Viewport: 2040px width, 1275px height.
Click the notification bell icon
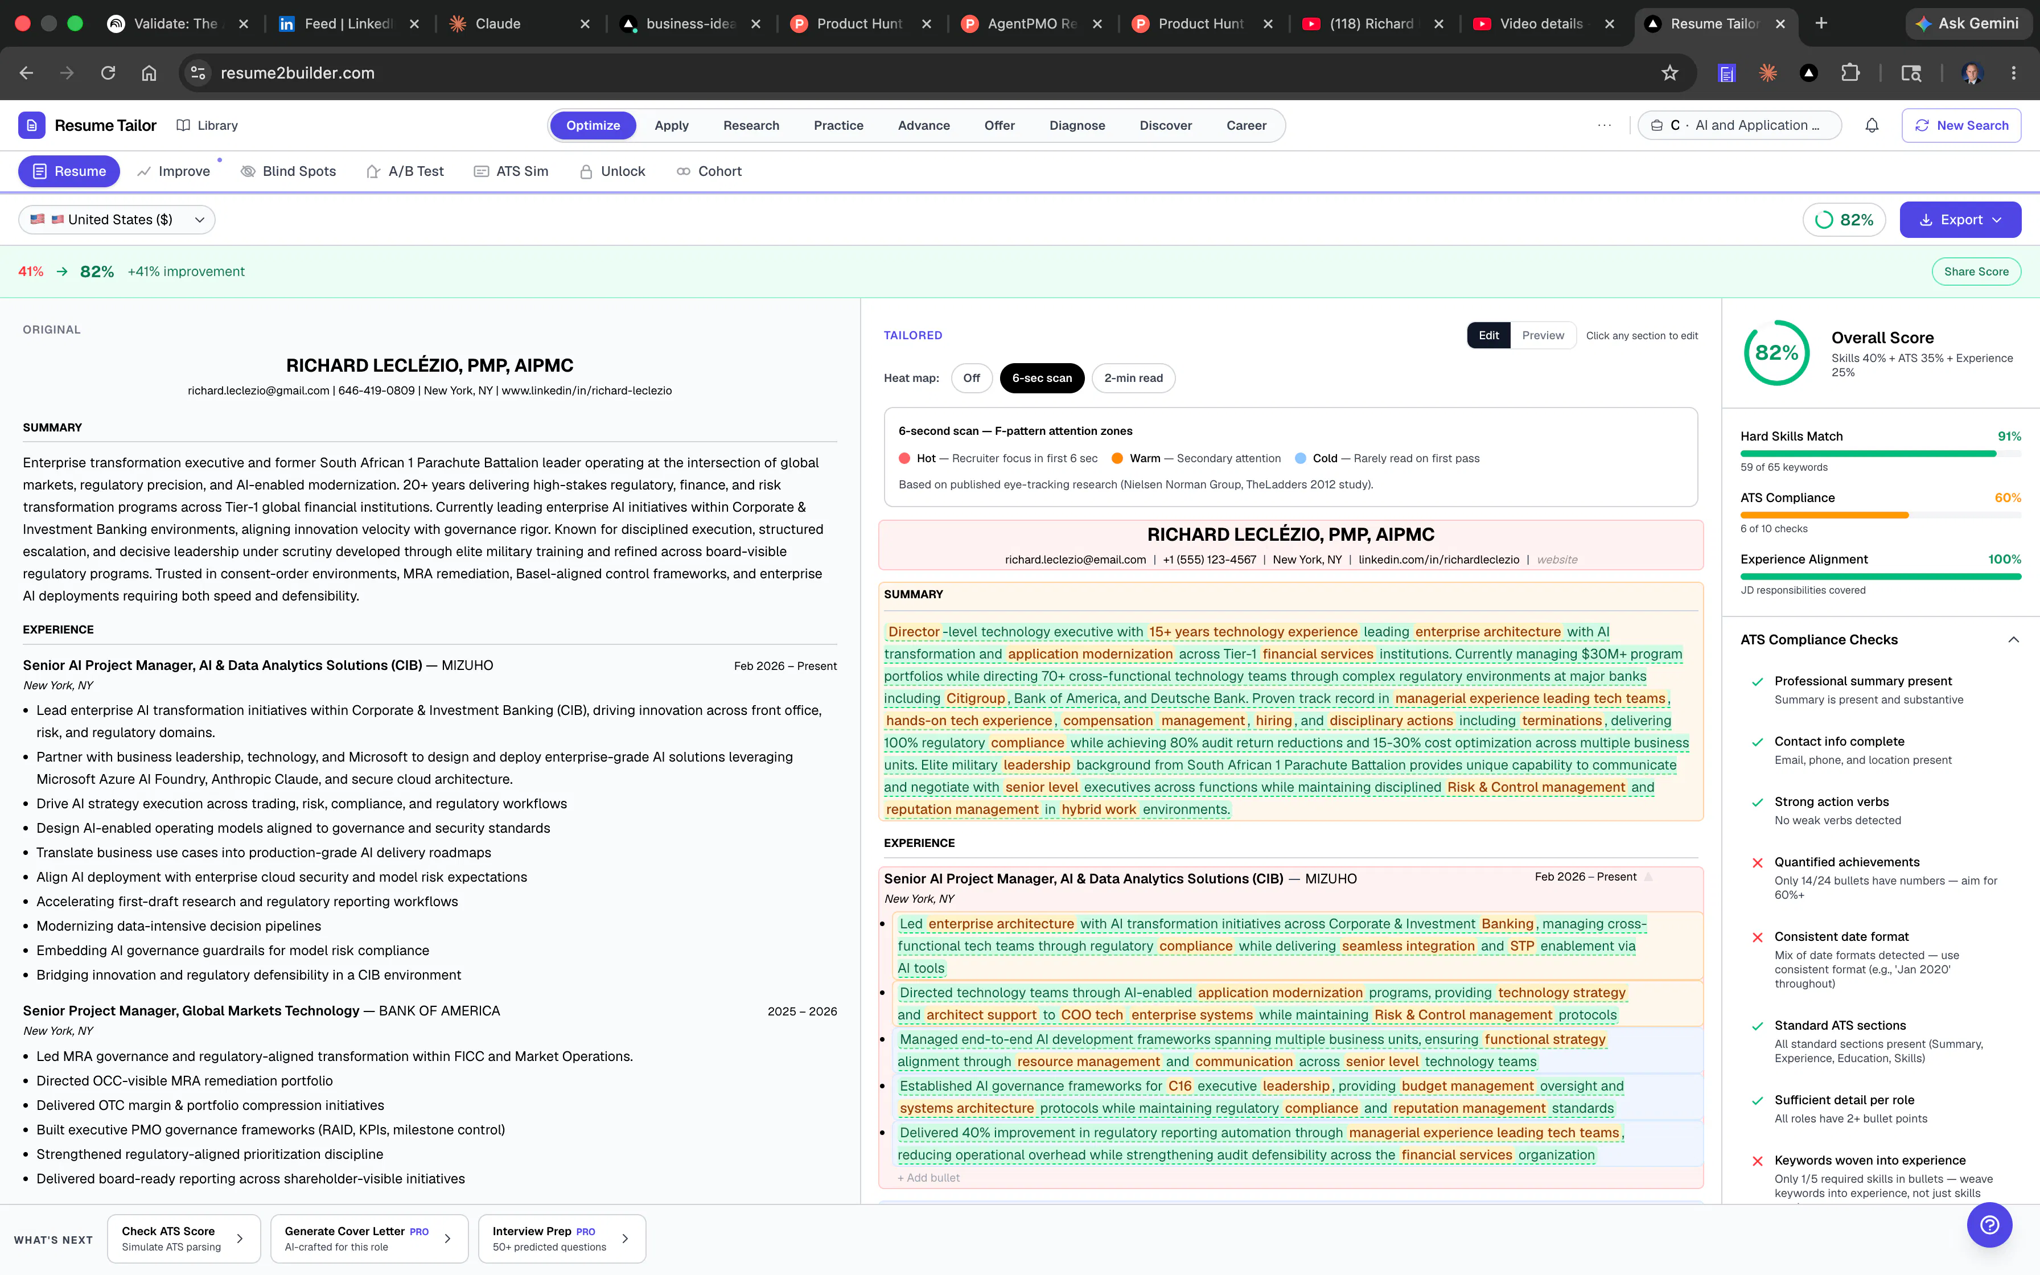tap(1872, 126)
